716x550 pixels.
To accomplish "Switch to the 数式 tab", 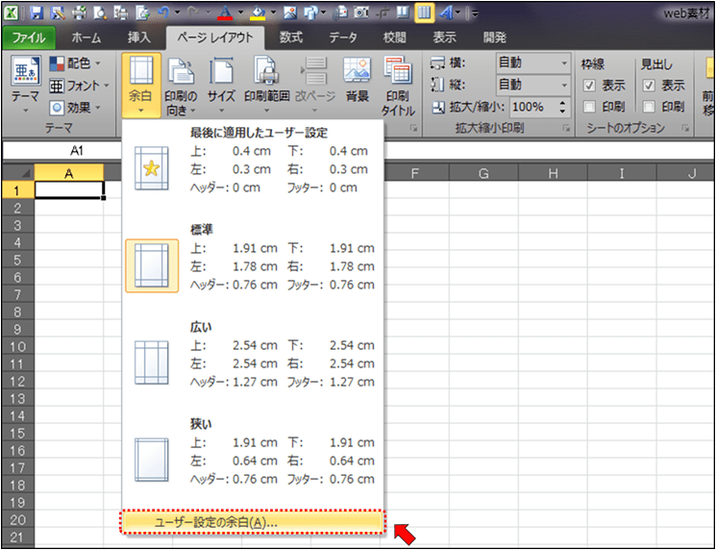I will [291, 37].
